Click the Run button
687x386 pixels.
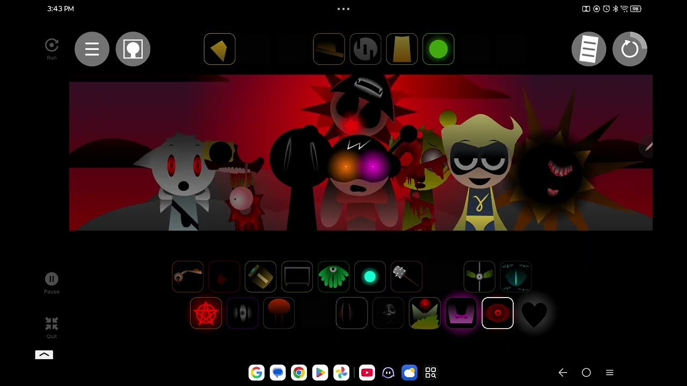coord(52,49)
